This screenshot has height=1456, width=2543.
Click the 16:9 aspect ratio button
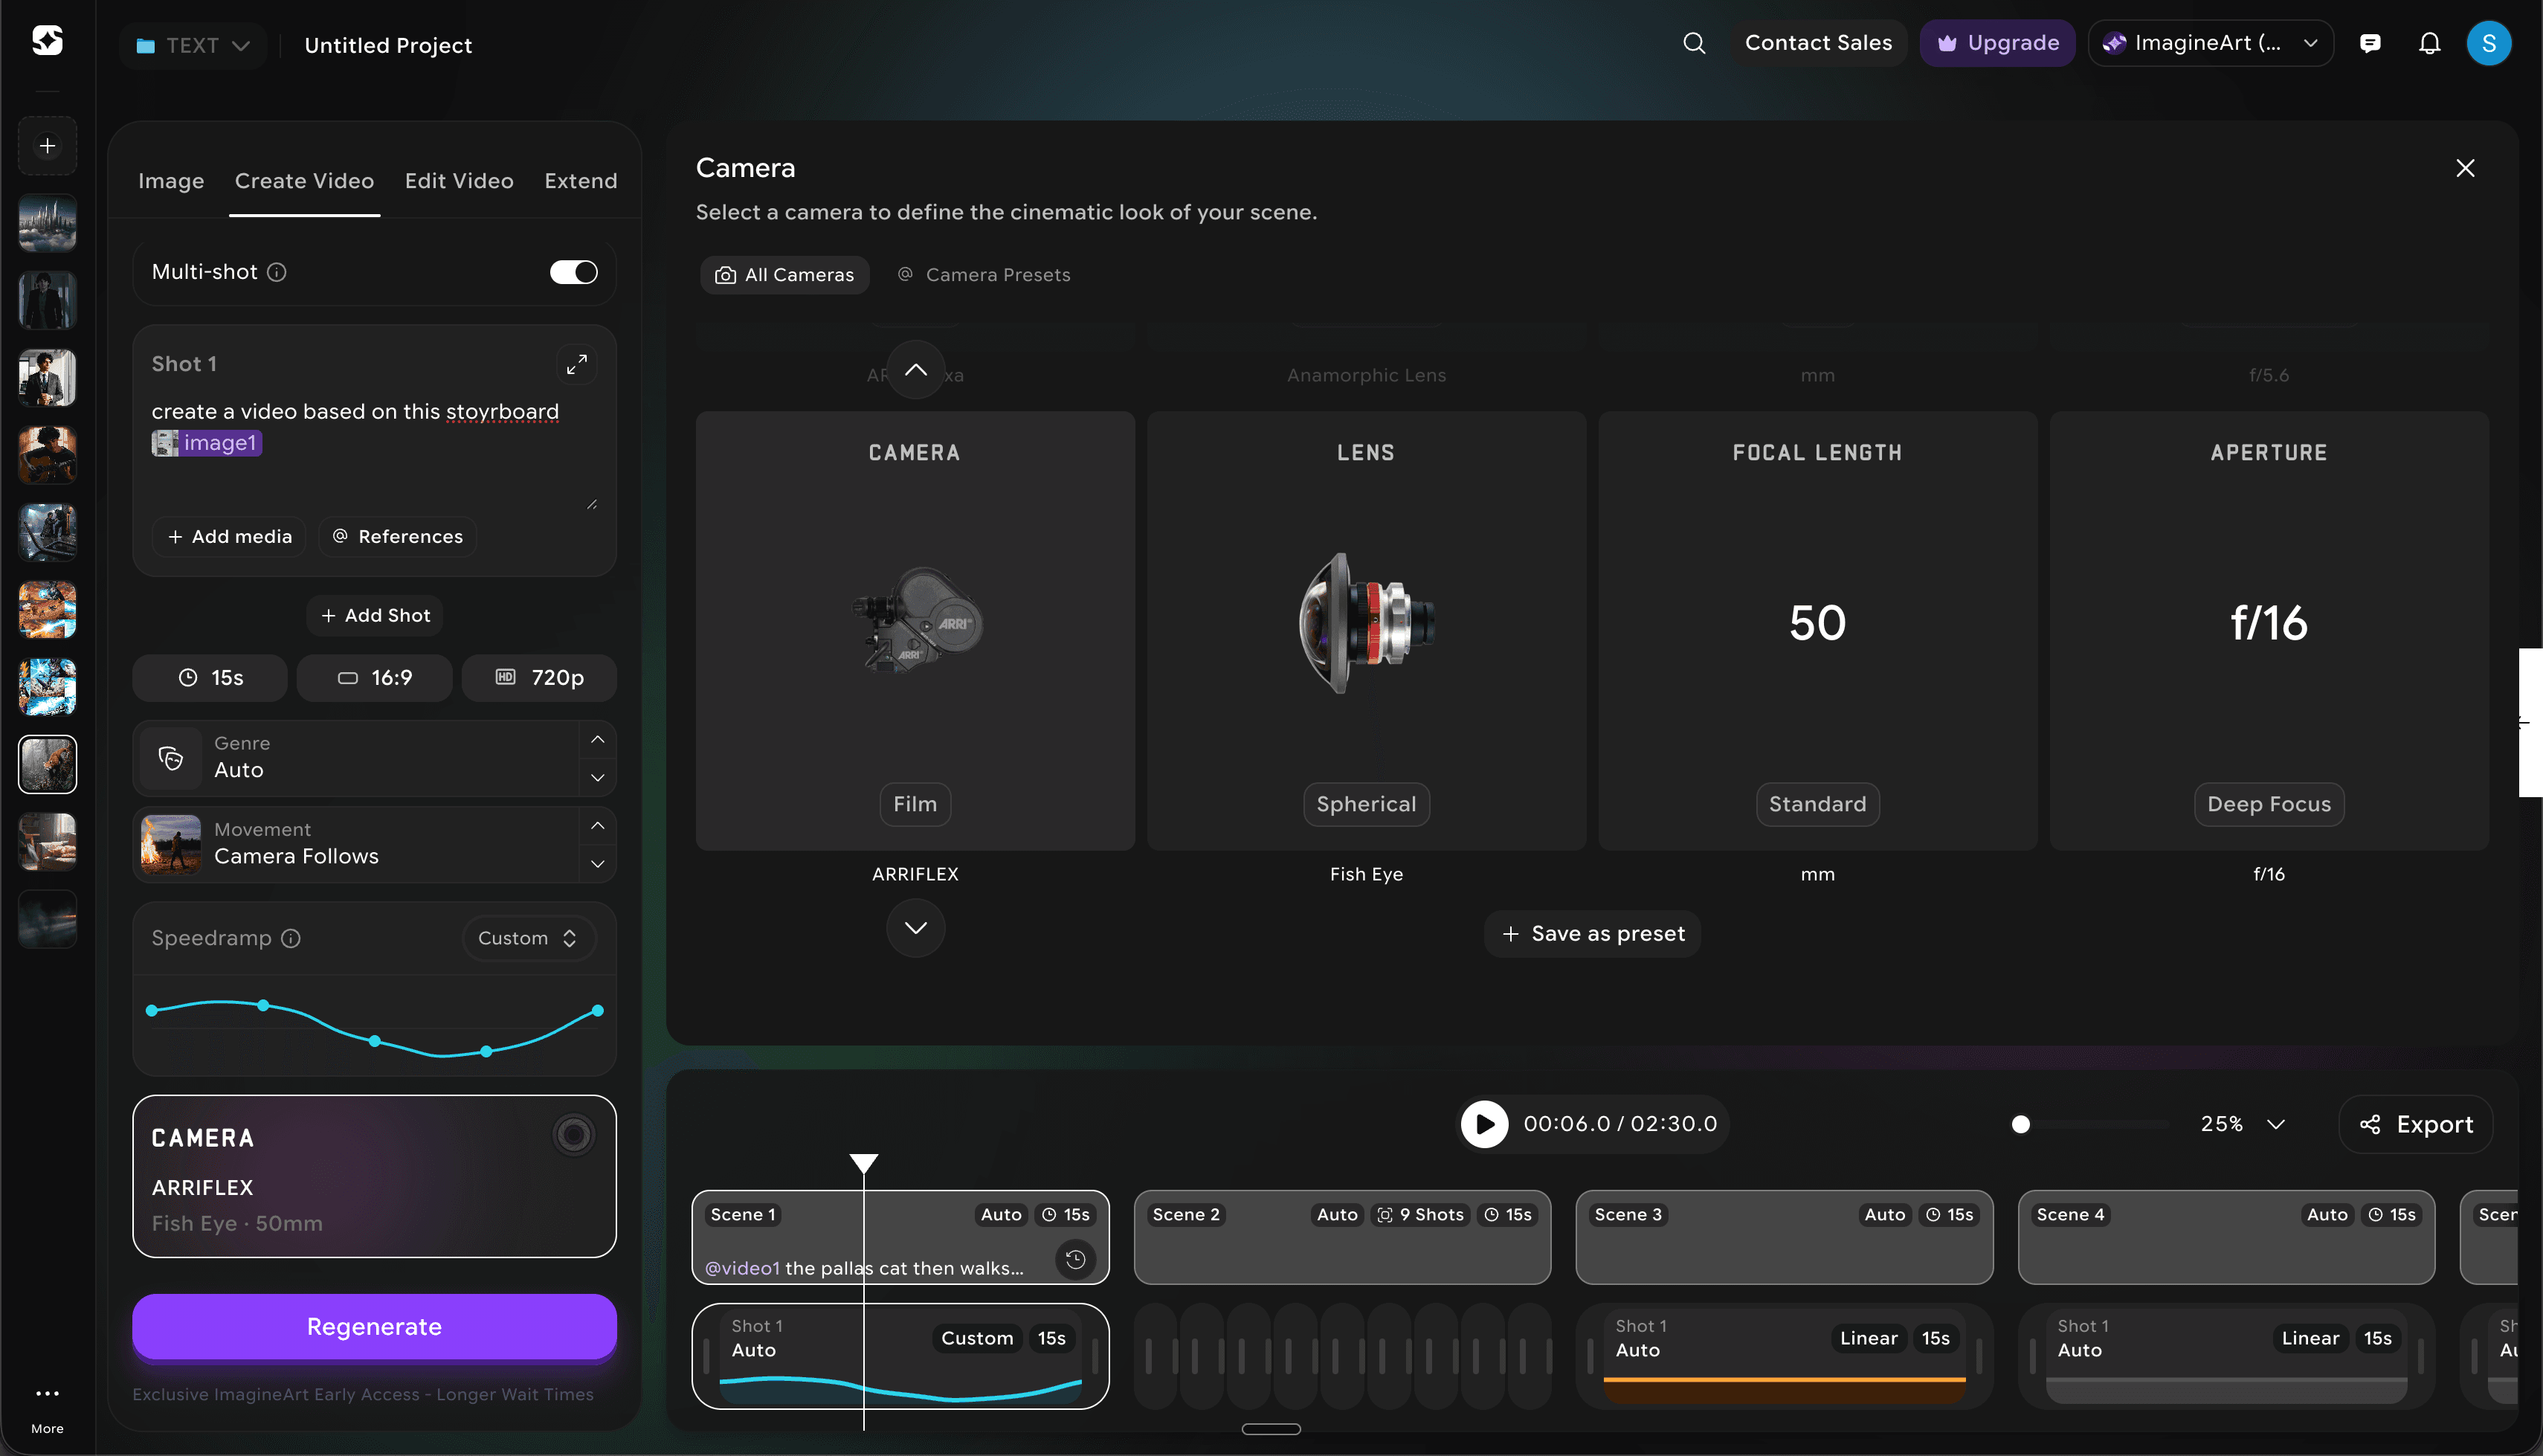pos(375,678)
